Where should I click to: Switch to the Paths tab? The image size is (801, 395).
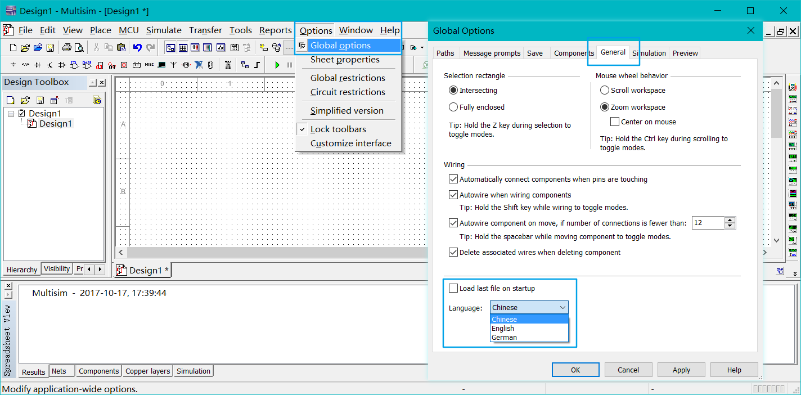445,53
